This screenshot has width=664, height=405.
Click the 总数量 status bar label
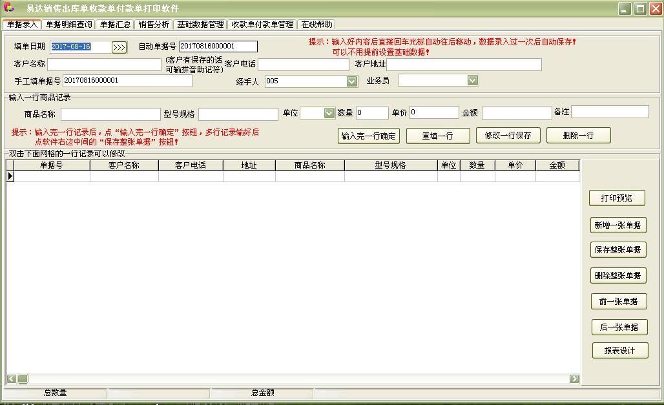[56, 393]
